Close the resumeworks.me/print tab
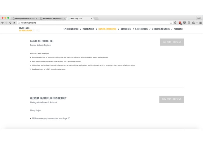Viewport: 203px width, 144px height. point(64,19)
